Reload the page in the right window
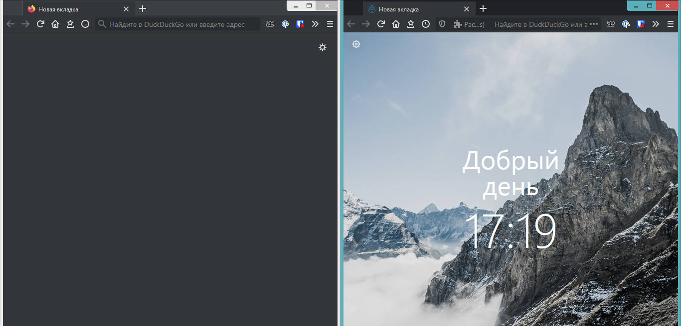Image resolution: width=681 pixels, height=326 pixels. coord(381,24)
